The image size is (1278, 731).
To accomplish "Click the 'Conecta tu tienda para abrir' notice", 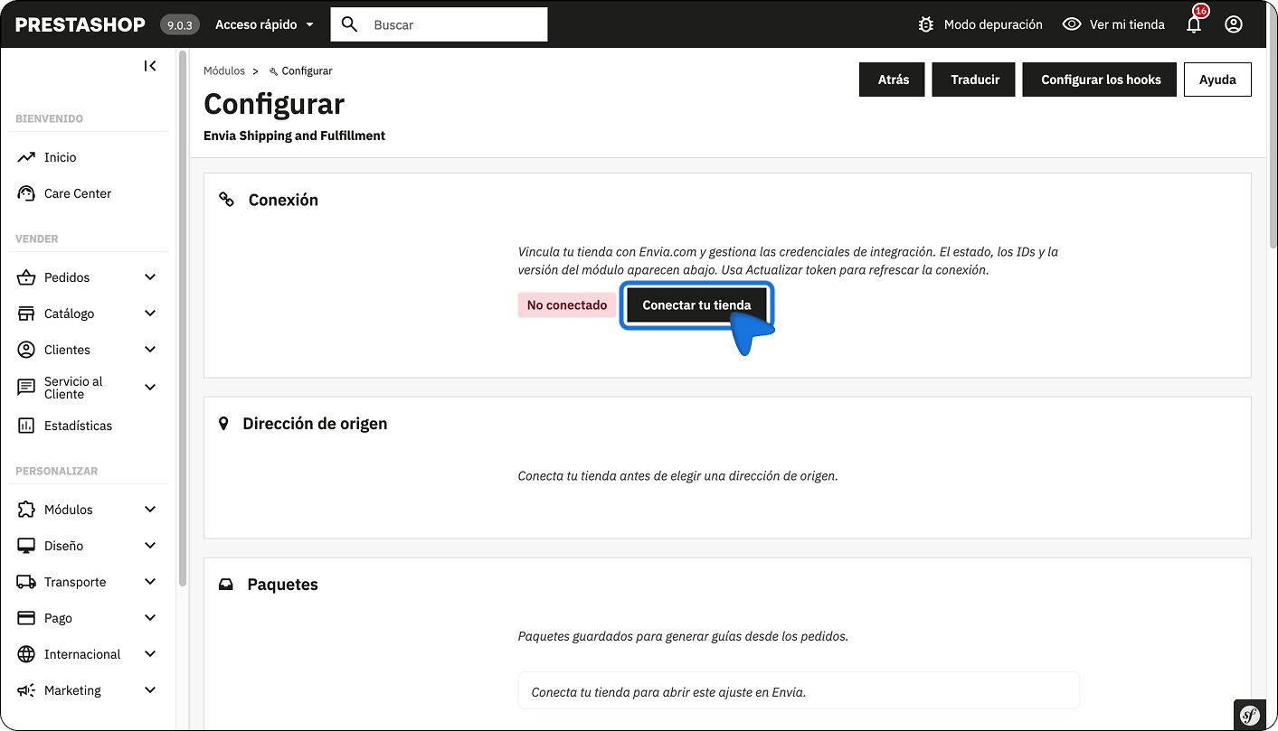I will click(x=799, y=690).
